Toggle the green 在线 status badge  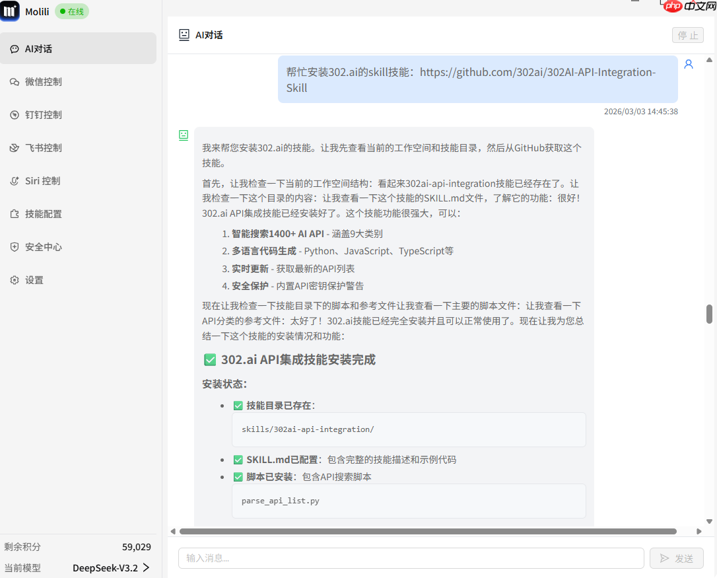(x=71, y=11)
